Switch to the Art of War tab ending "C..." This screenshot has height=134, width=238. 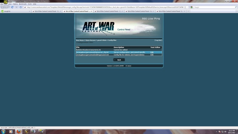(x=109, y=11)
